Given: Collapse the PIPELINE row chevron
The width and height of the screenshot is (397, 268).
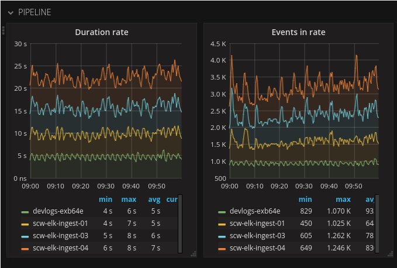Looking at the screenshot, I should (11, 12).
